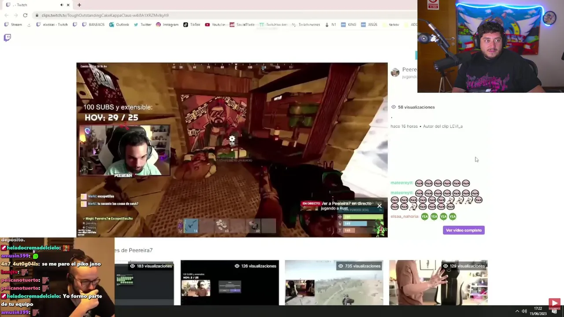The image size is (564, 317).
Task: Open the tarkov bookmark
Action: [x=390, y=25]
